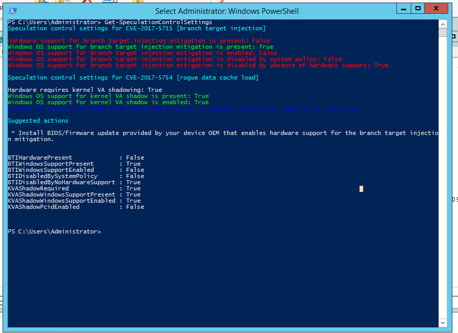Screen dimensions: 458x333
Task: Click the 'Suggested actions' heading
Action: [38, 121]
